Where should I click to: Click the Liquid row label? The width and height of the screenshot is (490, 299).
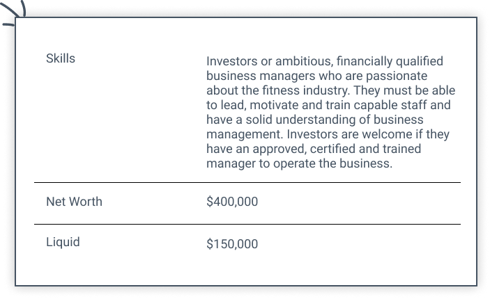pos(63,243)
